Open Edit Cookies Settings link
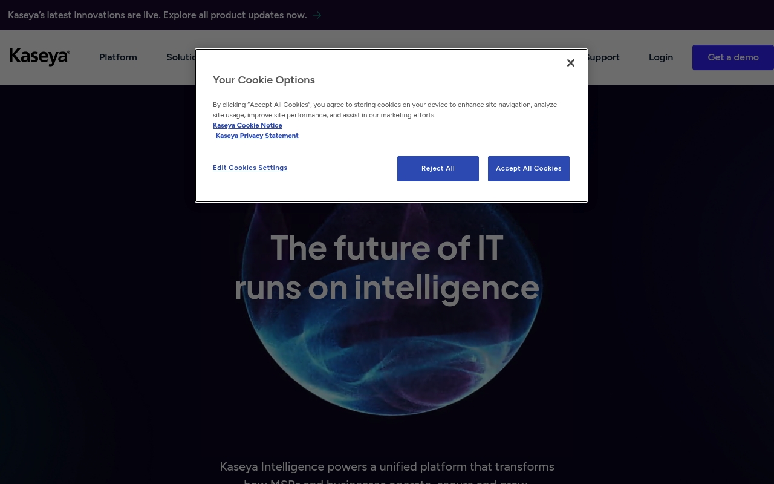The width and height of the screenshot is (774, 484). pyautogui.click(x=250, y=168)
